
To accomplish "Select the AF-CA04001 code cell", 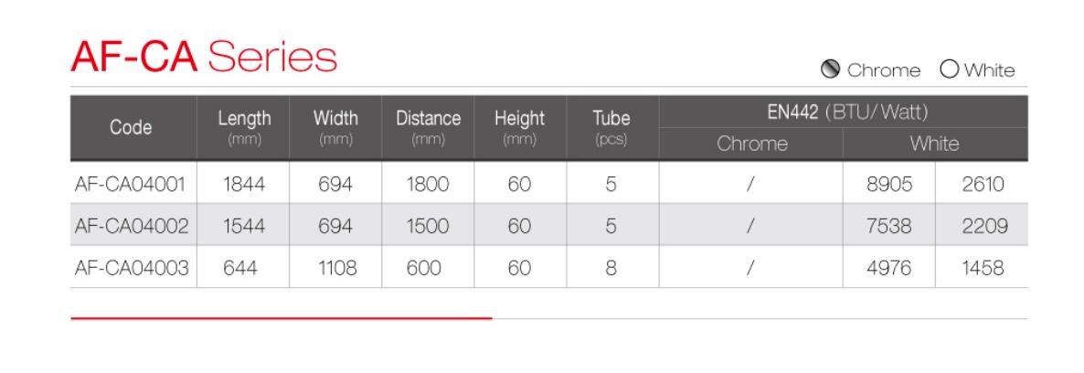I will click(x=130, y=184).
